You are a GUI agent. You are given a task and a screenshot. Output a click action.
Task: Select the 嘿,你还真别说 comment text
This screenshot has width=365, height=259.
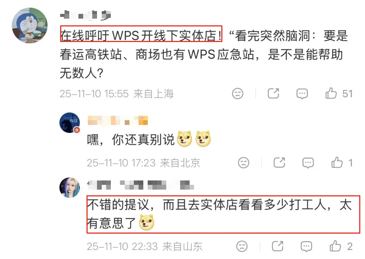tap(130, 139)
